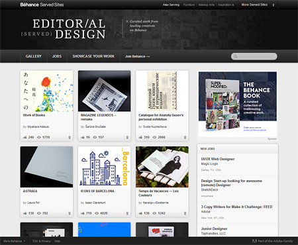Screen dimensions: 298x245
Task: Expand the More Behance footer menu
Action: [x=14, y=241]
